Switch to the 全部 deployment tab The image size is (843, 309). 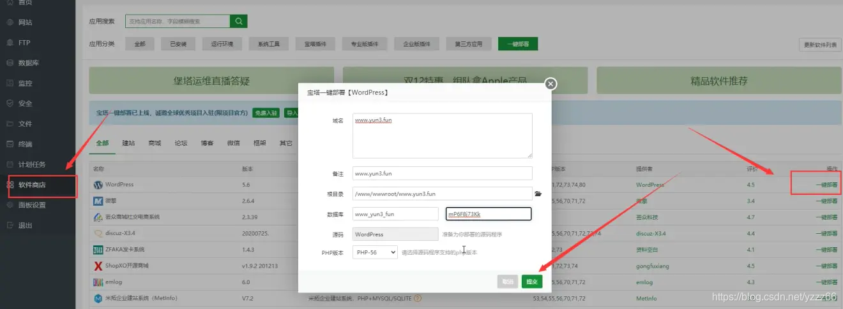coord(102,143)
